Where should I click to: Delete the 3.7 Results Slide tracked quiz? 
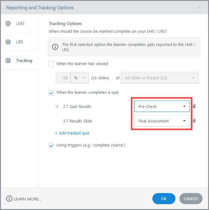pyautogui.click(x=194, y=121)
